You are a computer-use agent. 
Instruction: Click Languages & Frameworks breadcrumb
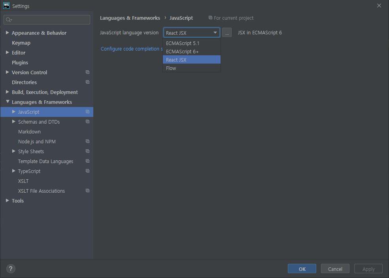(x=130, y=18)
